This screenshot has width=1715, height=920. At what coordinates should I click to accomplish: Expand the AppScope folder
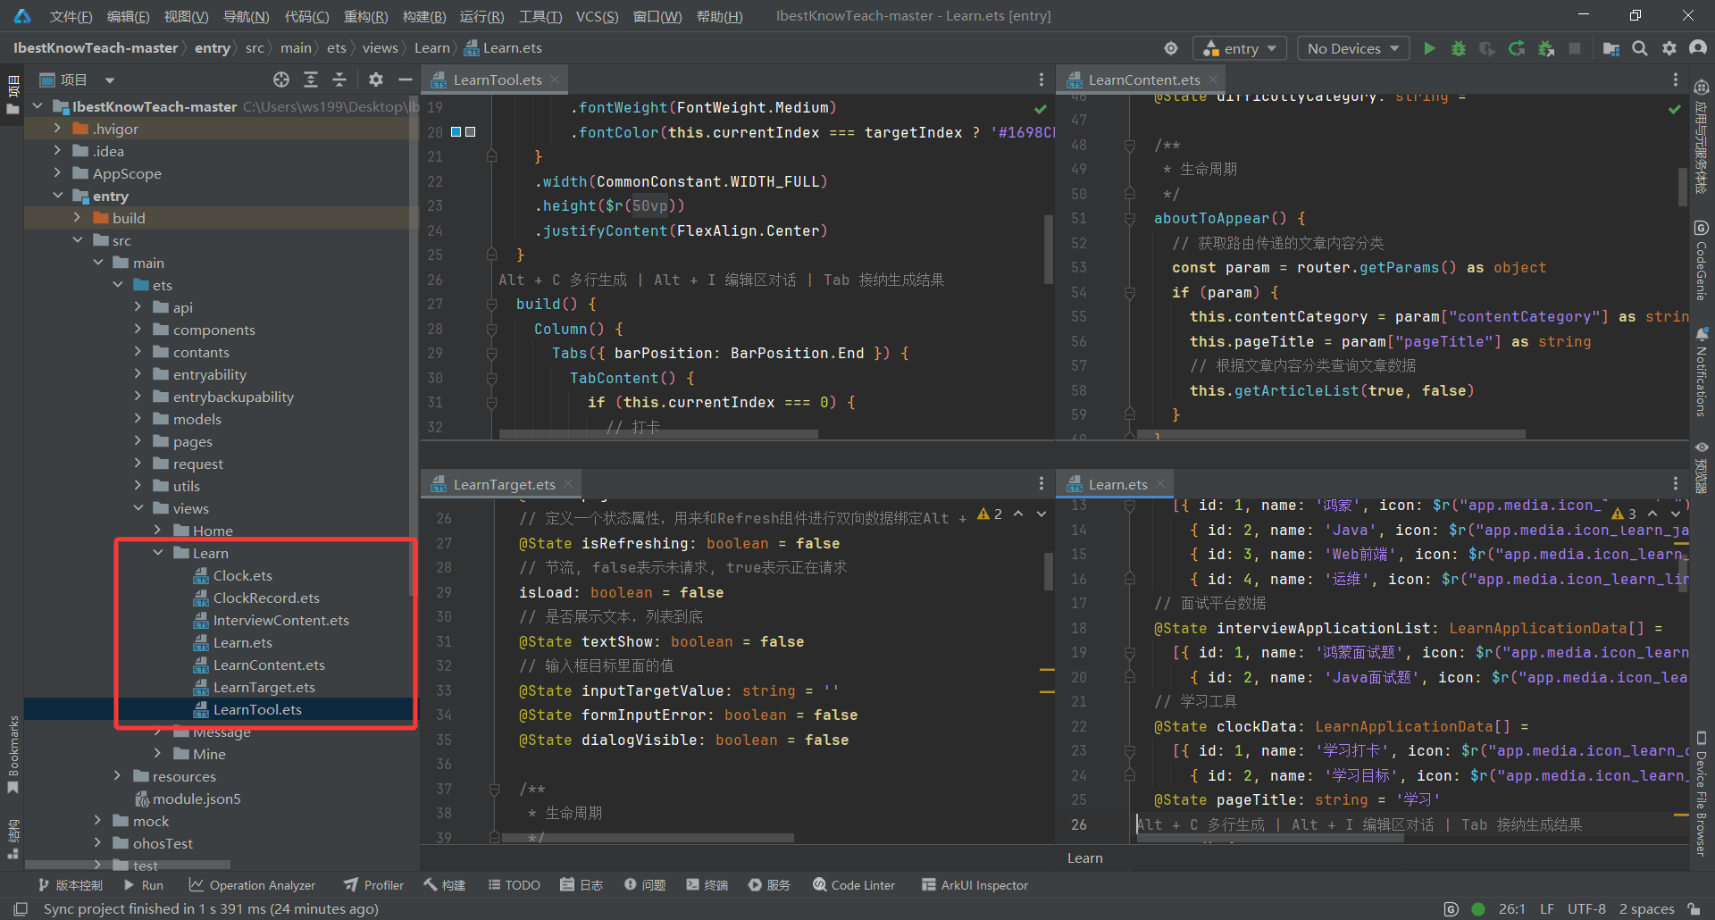[x=58, y=173]
